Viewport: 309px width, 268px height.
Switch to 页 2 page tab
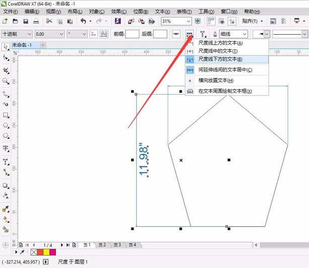(102, 245)
